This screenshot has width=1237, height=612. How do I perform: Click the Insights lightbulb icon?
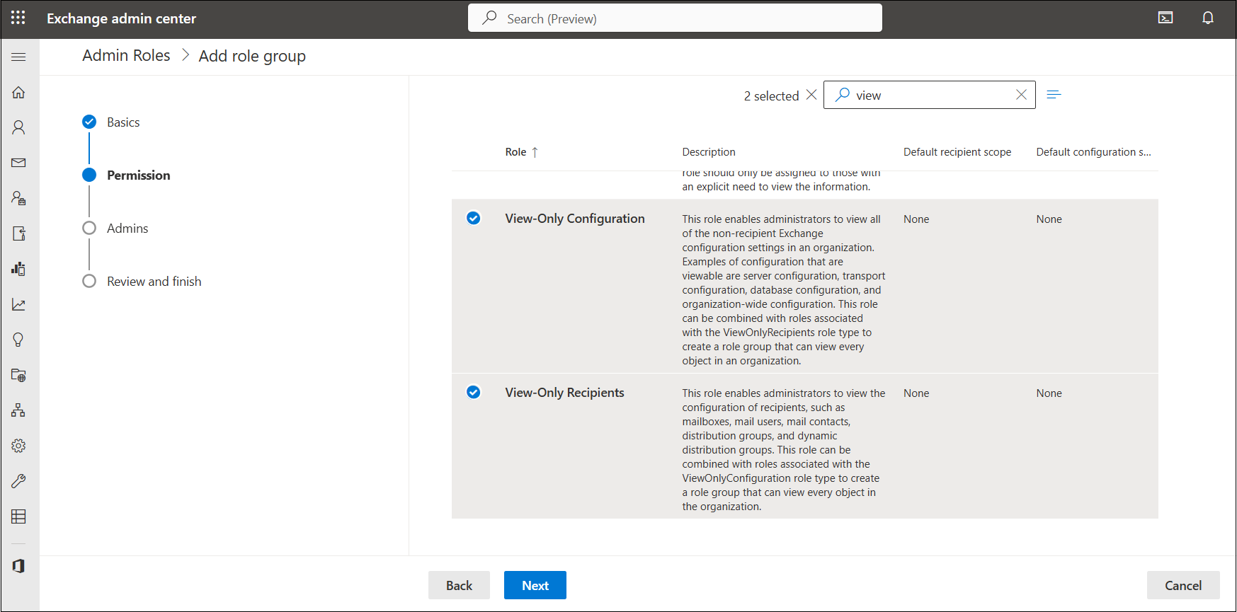coord(18,340)
